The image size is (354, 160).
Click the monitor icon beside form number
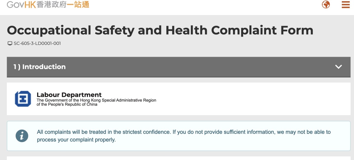10,43
